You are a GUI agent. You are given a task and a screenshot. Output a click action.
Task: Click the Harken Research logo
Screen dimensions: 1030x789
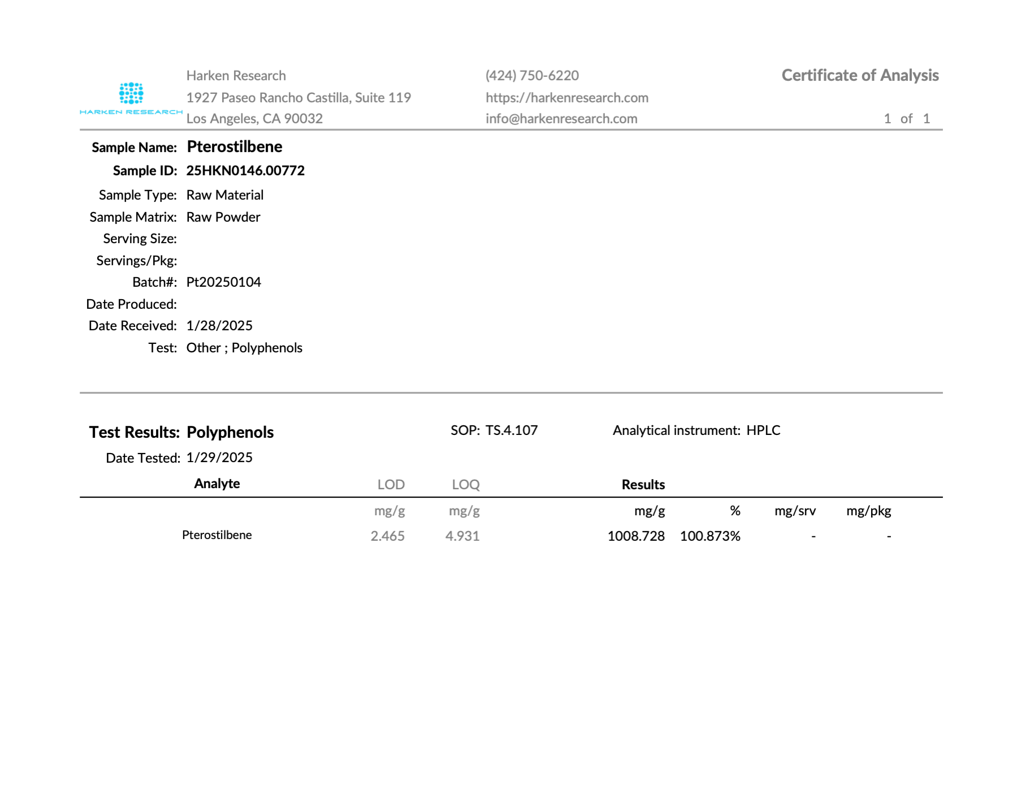click(x=131, y=98)
